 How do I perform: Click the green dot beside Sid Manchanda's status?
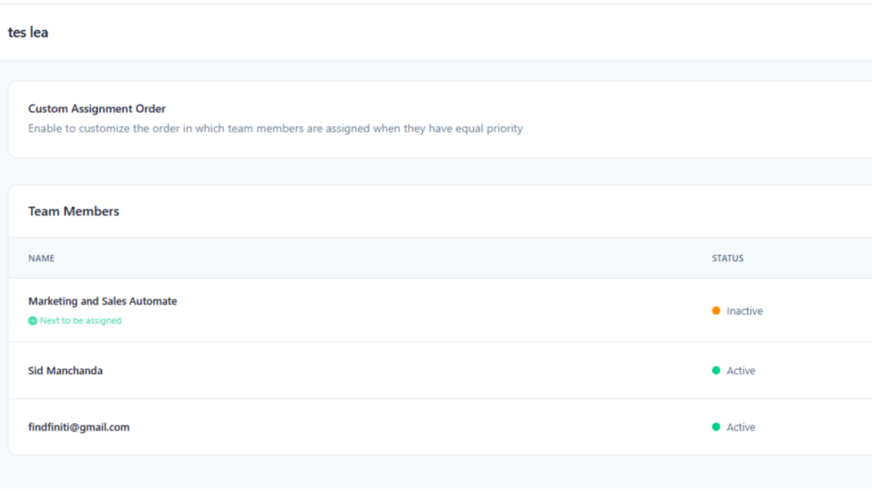(x=716, y=370)
